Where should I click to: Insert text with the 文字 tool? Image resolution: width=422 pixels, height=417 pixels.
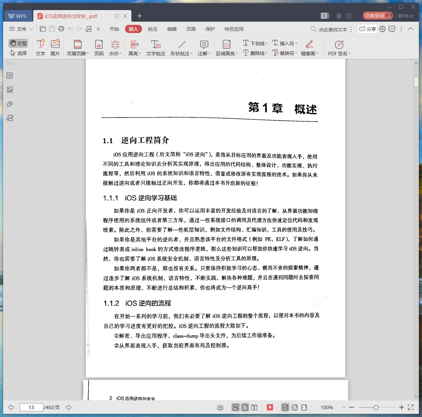pyautogui.click(x=41, y=48)
